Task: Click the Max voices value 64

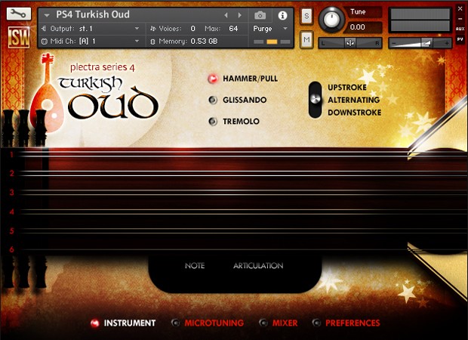Action: [x=233, y=29]
